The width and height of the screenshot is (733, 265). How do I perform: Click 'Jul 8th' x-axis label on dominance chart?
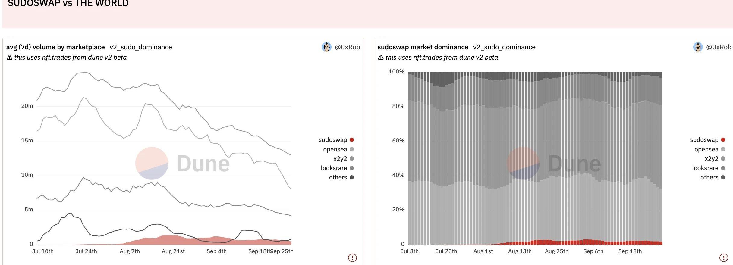(410, 251)
